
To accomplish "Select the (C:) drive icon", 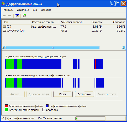I will pos(4,27).
